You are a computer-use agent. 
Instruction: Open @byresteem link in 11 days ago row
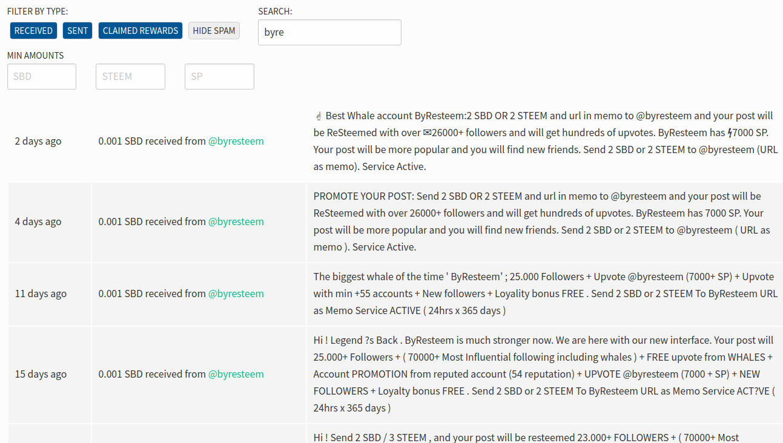tap(236, 294)
